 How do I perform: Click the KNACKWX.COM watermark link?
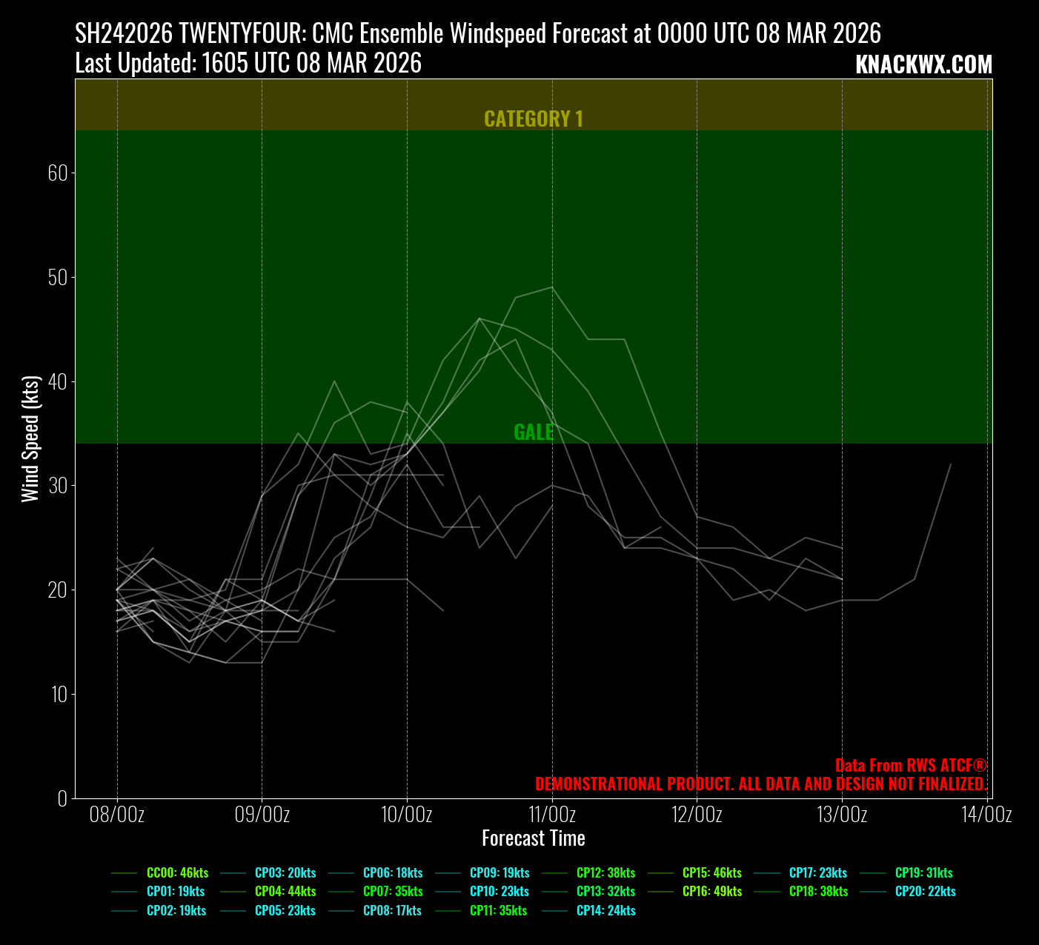coord(923,65)
